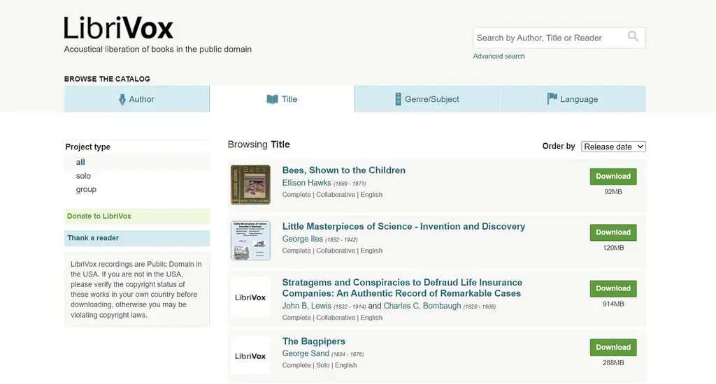Click the Language tab flag icon
Viewport: 716px width, 384px height.
pos(552,99)
